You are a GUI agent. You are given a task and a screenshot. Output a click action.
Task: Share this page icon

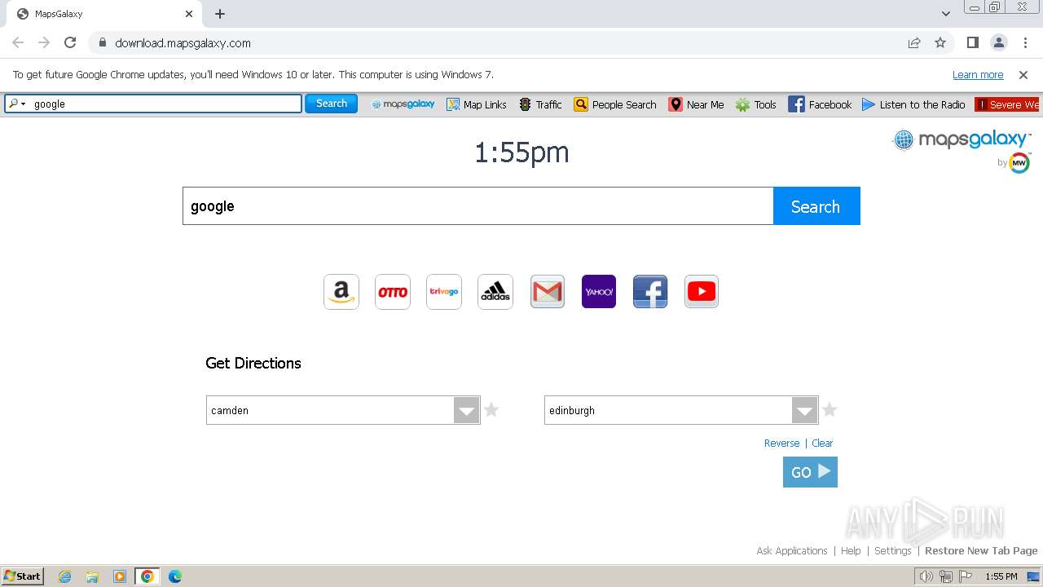pyautogui.click(x=914, y=42)
